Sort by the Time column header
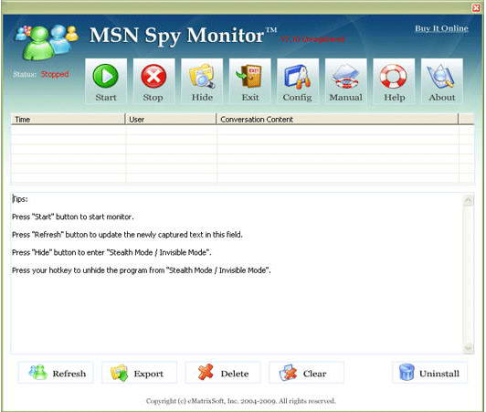Screen dimensions: 486x412 (x=68, y=119)
